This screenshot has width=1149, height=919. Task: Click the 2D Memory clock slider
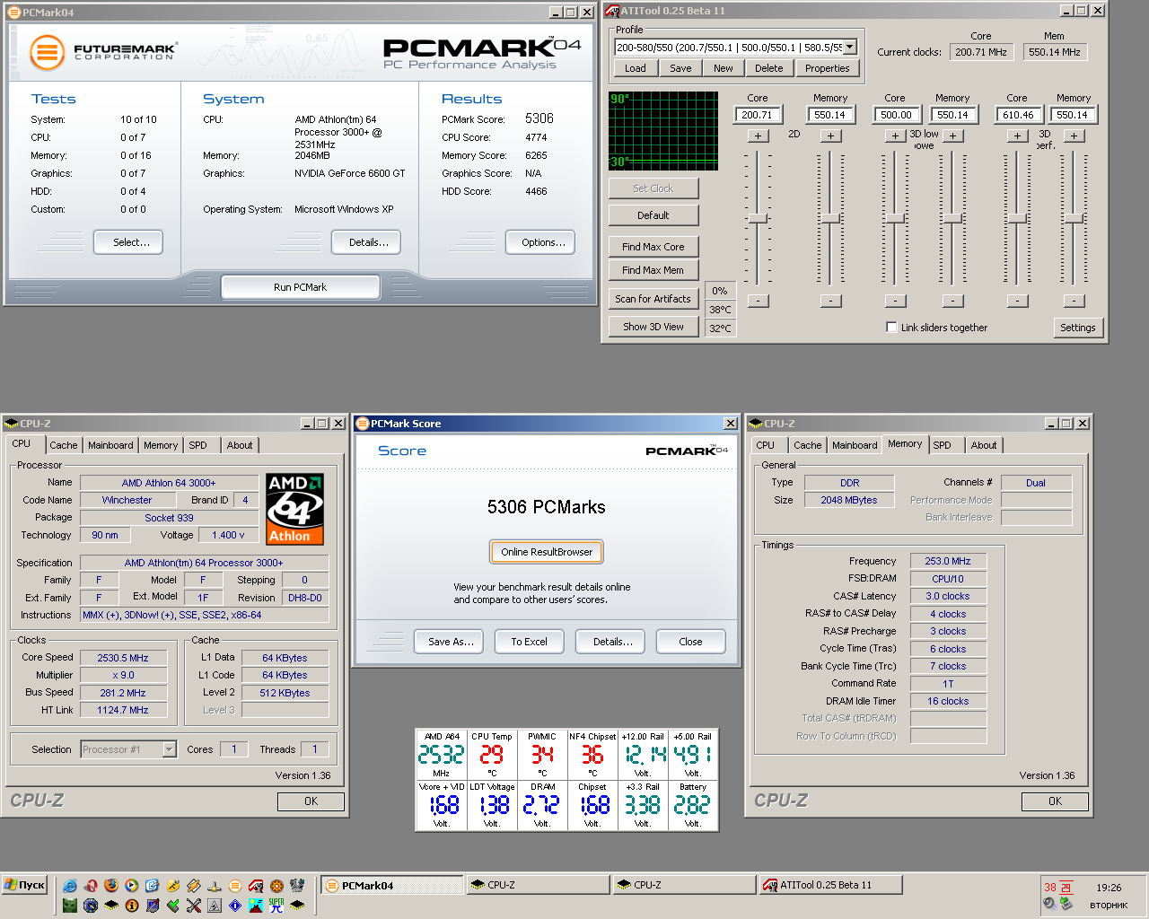[830, 219]
